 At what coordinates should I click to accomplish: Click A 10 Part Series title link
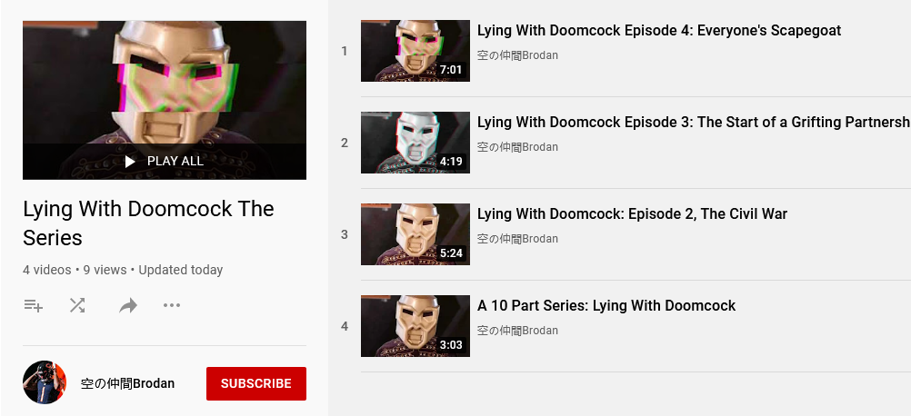click(x=606, y=306)
